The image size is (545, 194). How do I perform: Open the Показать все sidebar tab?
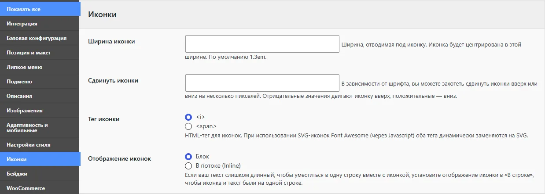tap(40, 9)
